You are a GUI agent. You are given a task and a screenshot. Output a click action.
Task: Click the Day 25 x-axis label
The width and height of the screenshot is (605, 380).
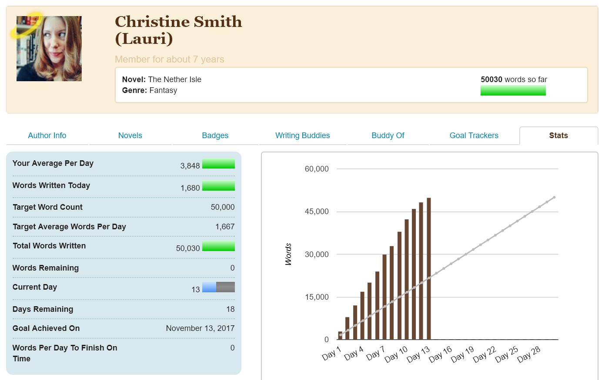coord(507,354)
